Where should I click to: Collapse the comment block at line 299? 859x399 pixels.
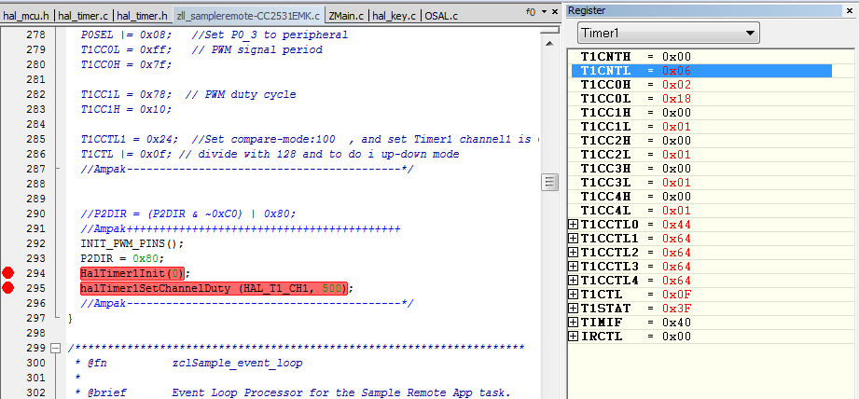coord(55,348)
